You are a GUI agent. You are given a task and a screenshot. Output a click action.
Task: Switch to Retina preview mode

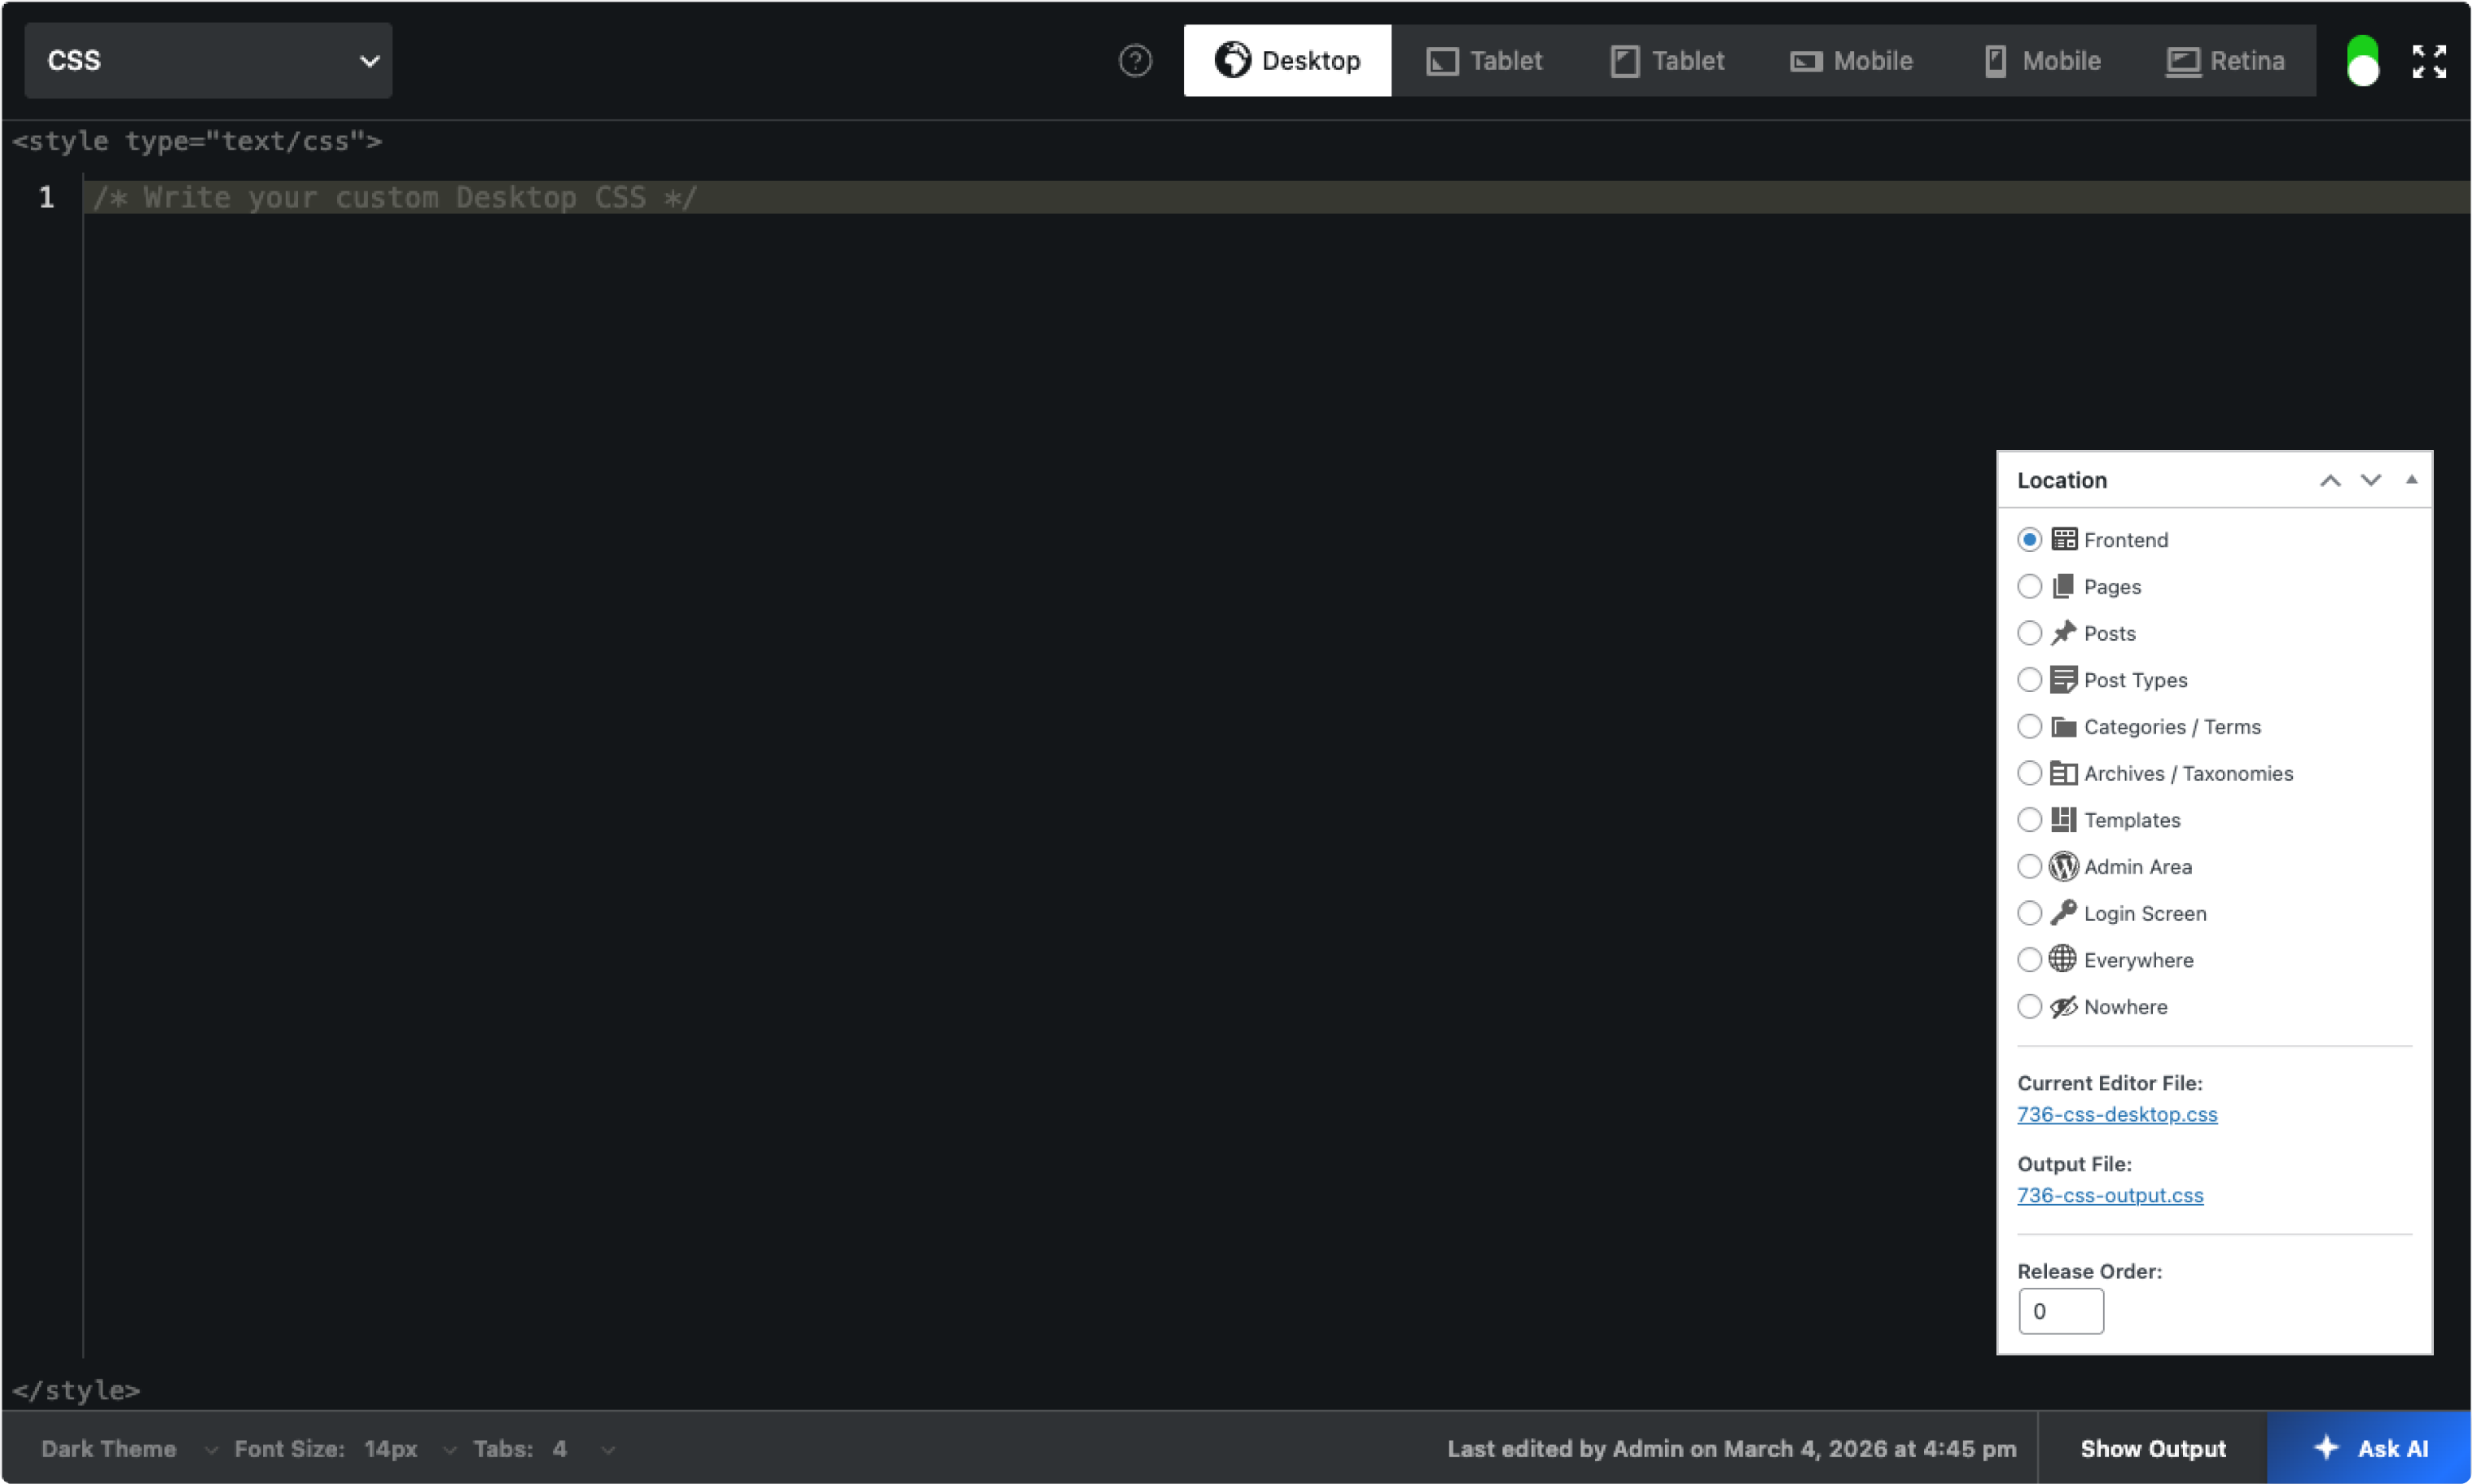pyautogui.click(x=2228, y=61)
